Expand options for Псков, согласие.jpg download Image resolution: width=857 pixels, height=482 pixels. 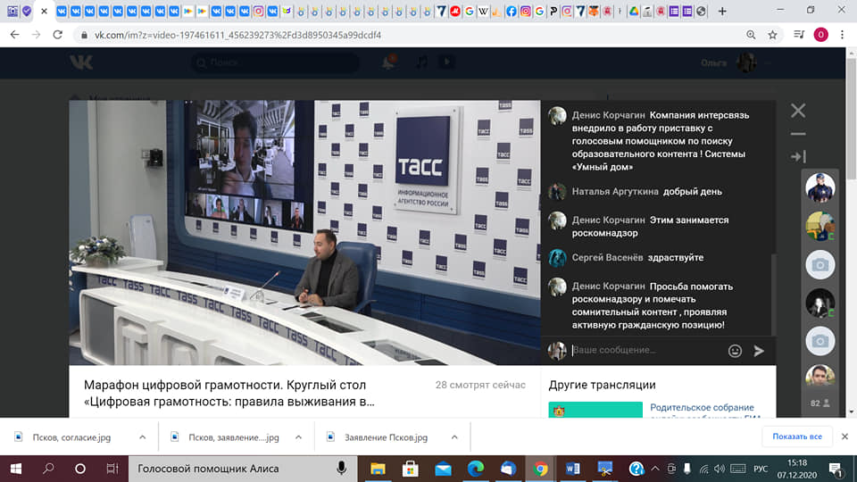pos(142,437)
